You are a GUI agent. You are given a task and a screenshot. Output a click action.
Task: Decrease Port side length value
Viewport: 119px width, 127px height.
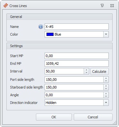[106, 81]
